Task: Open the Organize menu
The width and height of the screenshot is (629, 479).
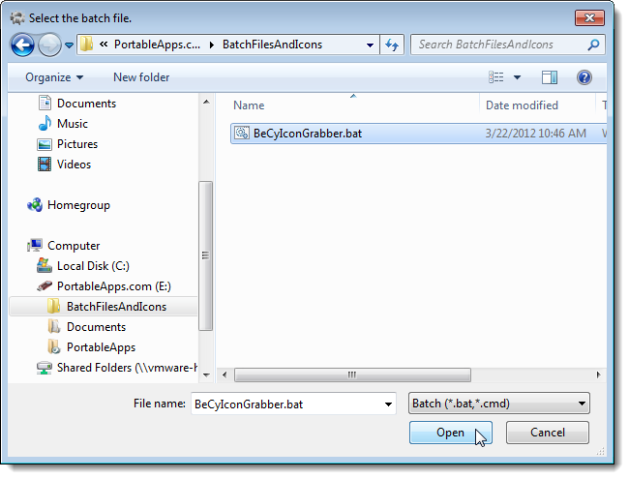Action: tap(54, 77)
